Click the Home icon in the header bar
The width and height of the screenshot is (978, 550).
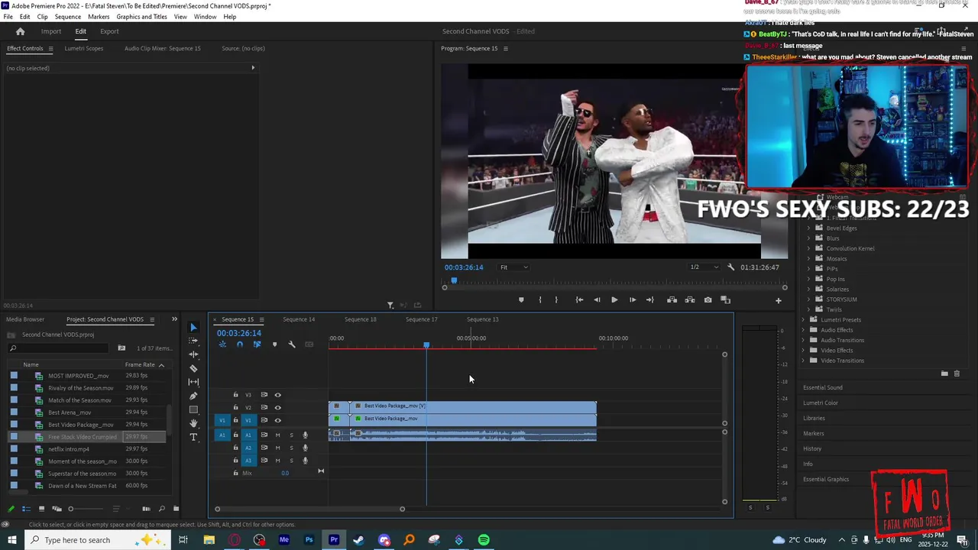pyautogui.click(x=20, y=31)
